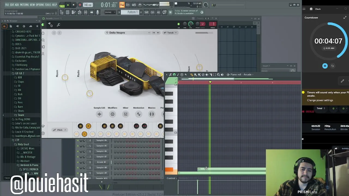Select the piano roll Draw pencil tool
349x196 pixels.
(192, 75)
